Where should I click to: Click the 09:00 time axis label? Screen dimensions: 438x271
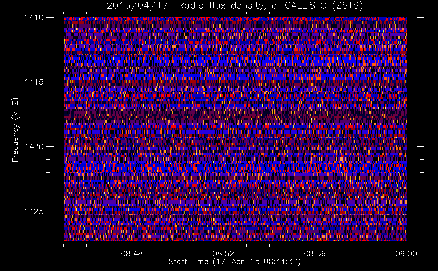(406, 254)
